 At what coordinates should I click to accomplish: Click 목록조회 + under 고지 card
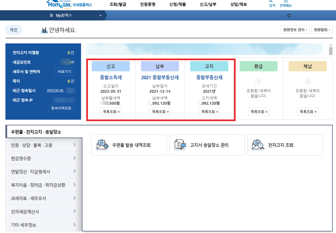[x=209, y=112]
